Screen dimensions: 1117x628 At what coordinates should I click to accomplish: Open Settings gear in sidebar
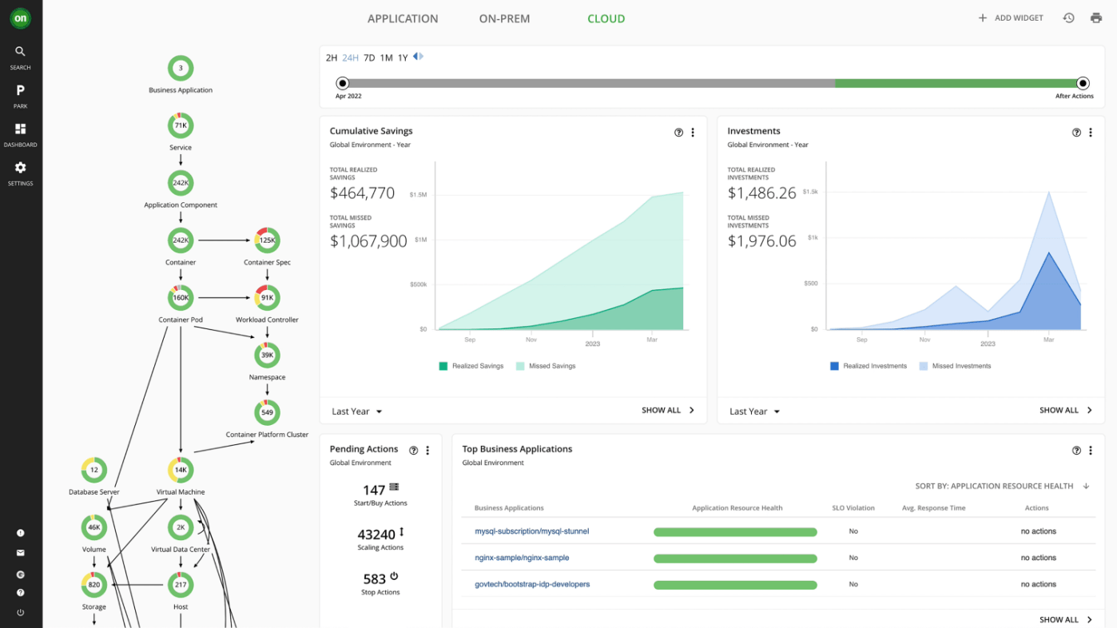pos(20,172)
